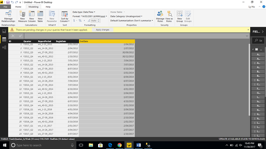Image resolution: width=266 pixels, height=149 pixels.
Task: Open Sort by Column
Action: point(65,16)
